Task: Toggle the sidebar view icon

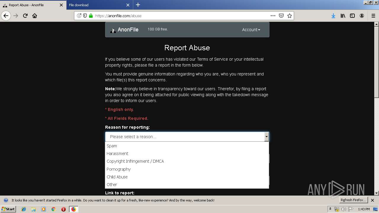Action: point(352,16)
